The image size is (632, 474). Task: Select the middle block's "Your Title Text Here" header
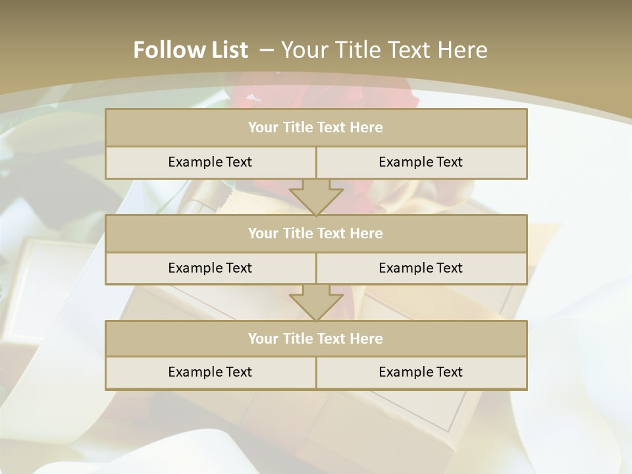(x=315, y=234)
